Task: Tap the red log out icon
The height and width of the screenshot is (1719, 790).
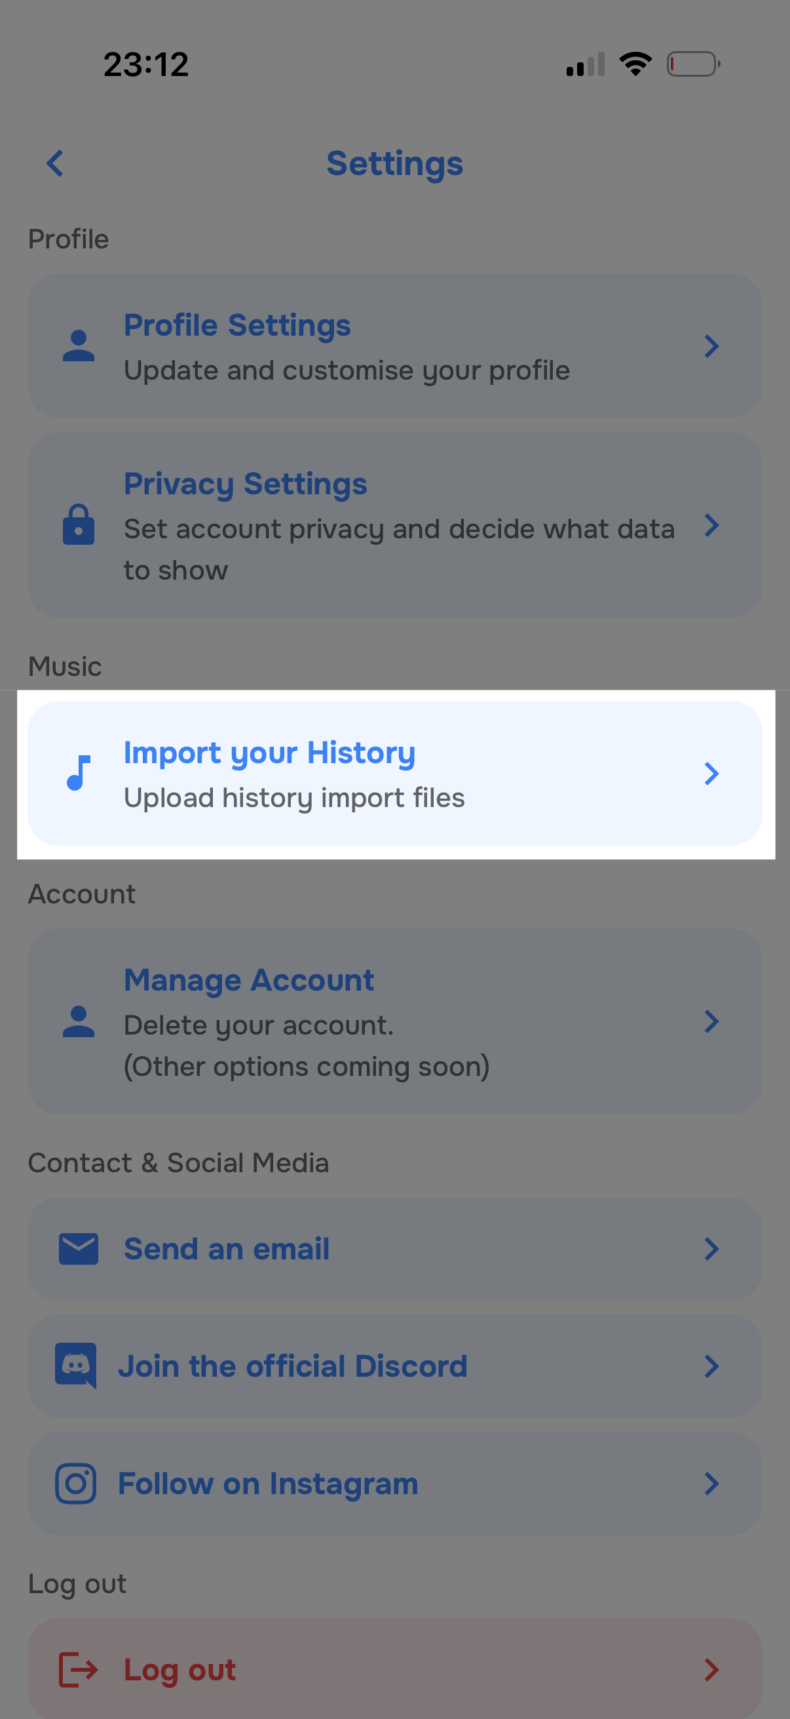Action: [x=79, y=1670]
